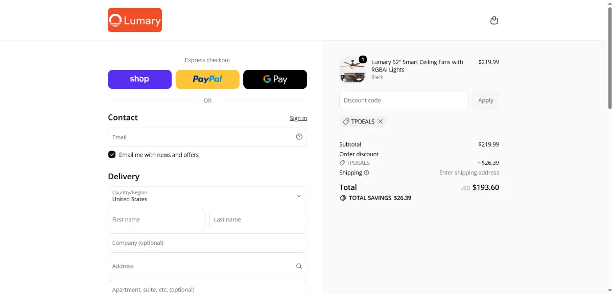Pay with Shop Pay express checkout
Viewport: 613px width, 294px height.
139,79
